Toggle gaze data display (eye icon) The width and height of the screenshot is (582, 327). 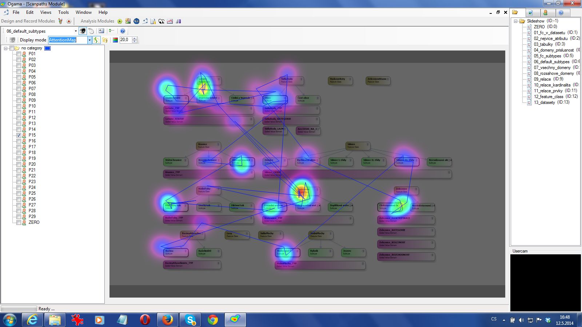pyautogui.click(x=83, y=31)
